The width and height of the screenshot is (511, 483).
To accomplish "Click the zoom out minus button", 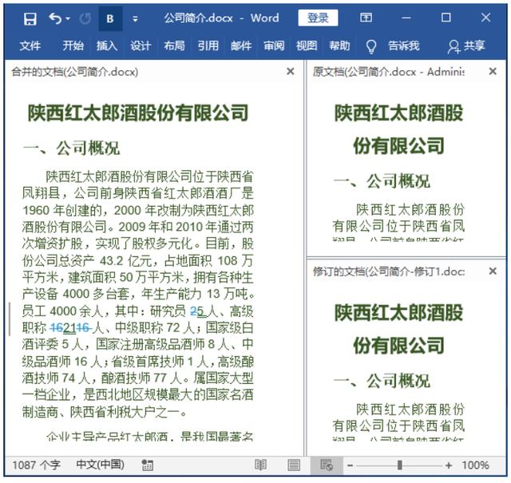I will click(350, 465).
